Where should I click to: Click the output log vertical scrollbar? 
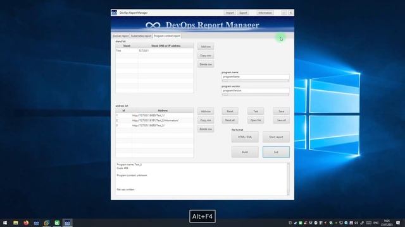coord(288,179)
